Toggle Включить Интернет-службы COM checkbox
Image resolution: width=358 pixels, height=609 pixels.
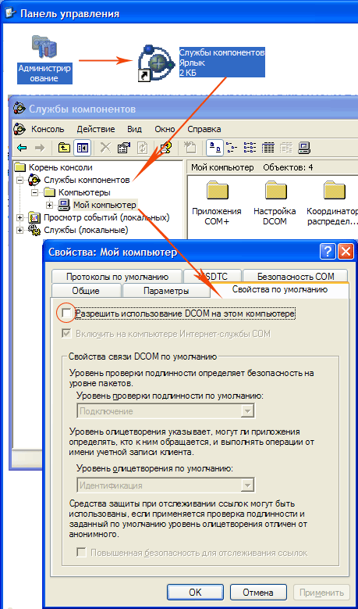66,334
